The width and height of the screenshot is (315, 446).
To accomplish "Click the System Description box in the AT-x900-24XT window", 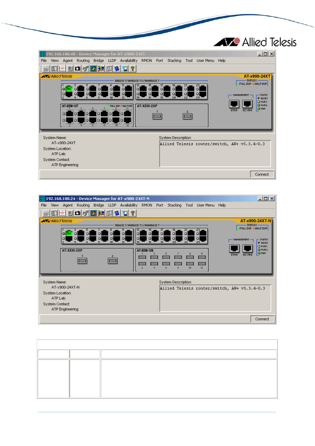I will (215, 154).
